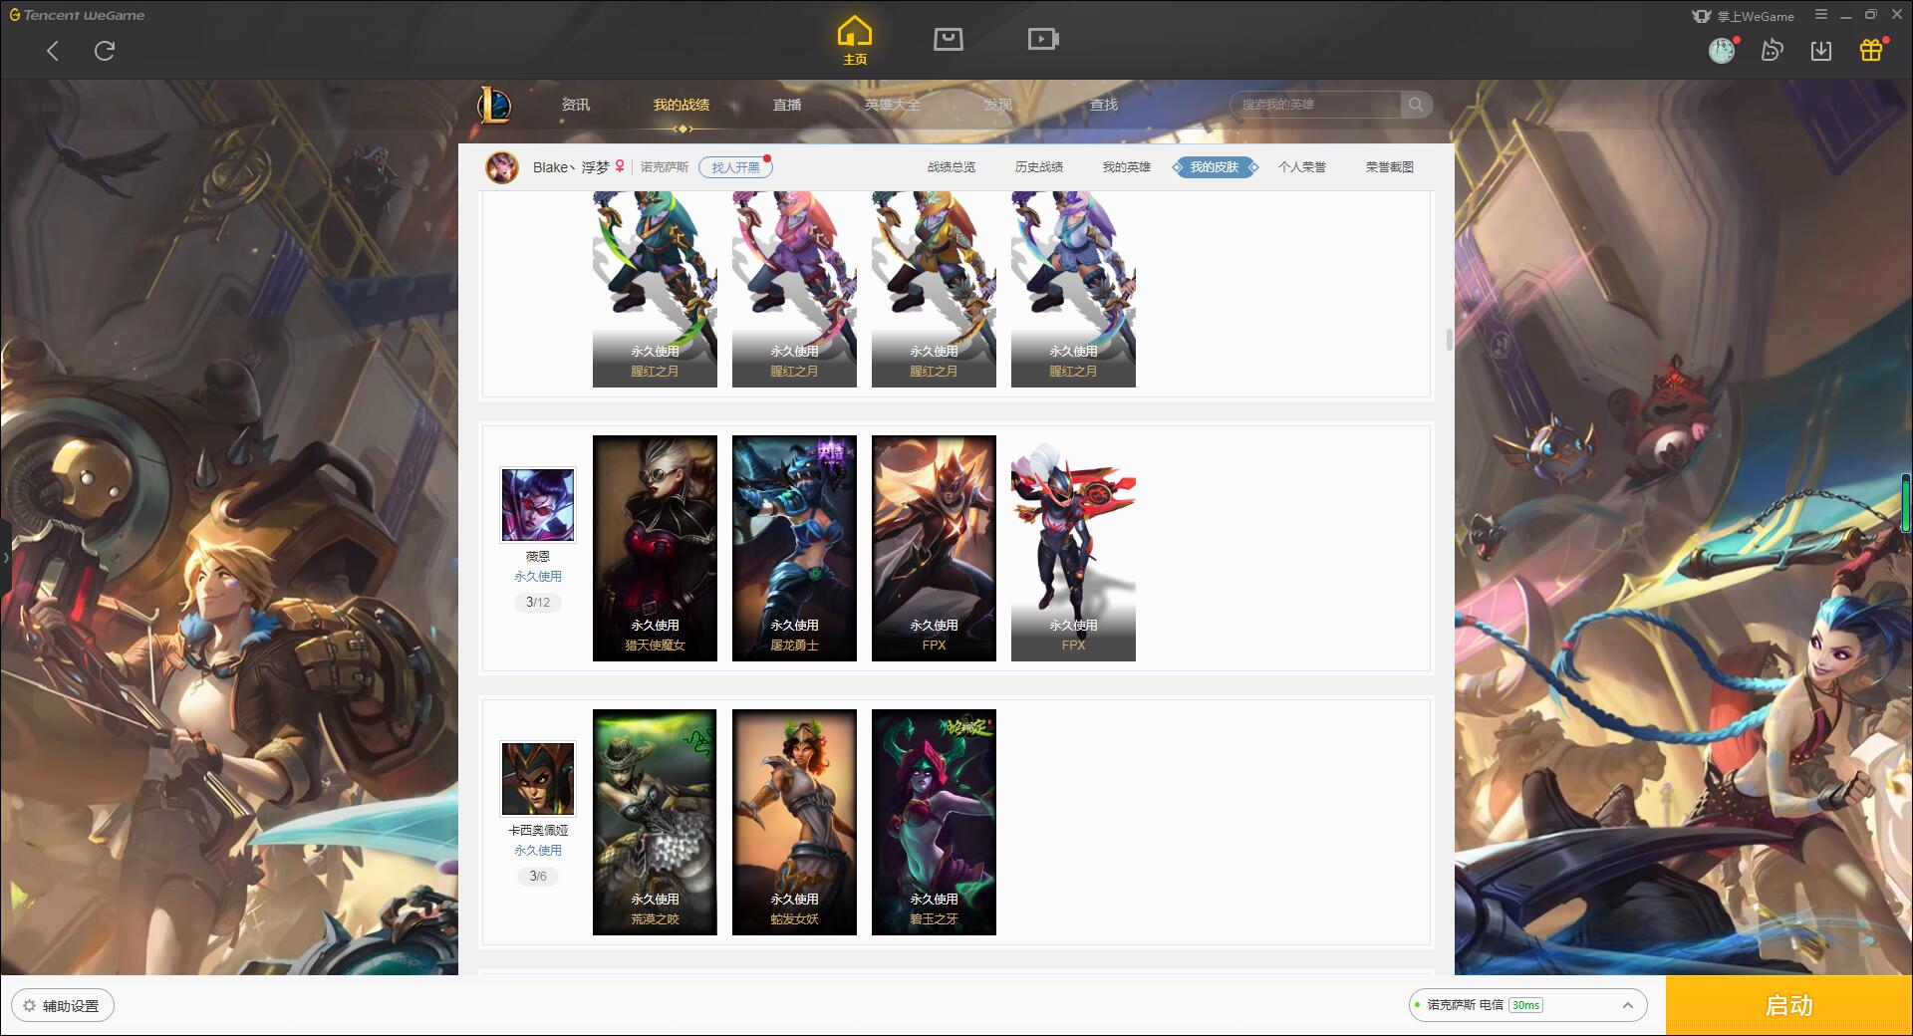
Task: Click the player profile avatar
Action: (502, 167)
